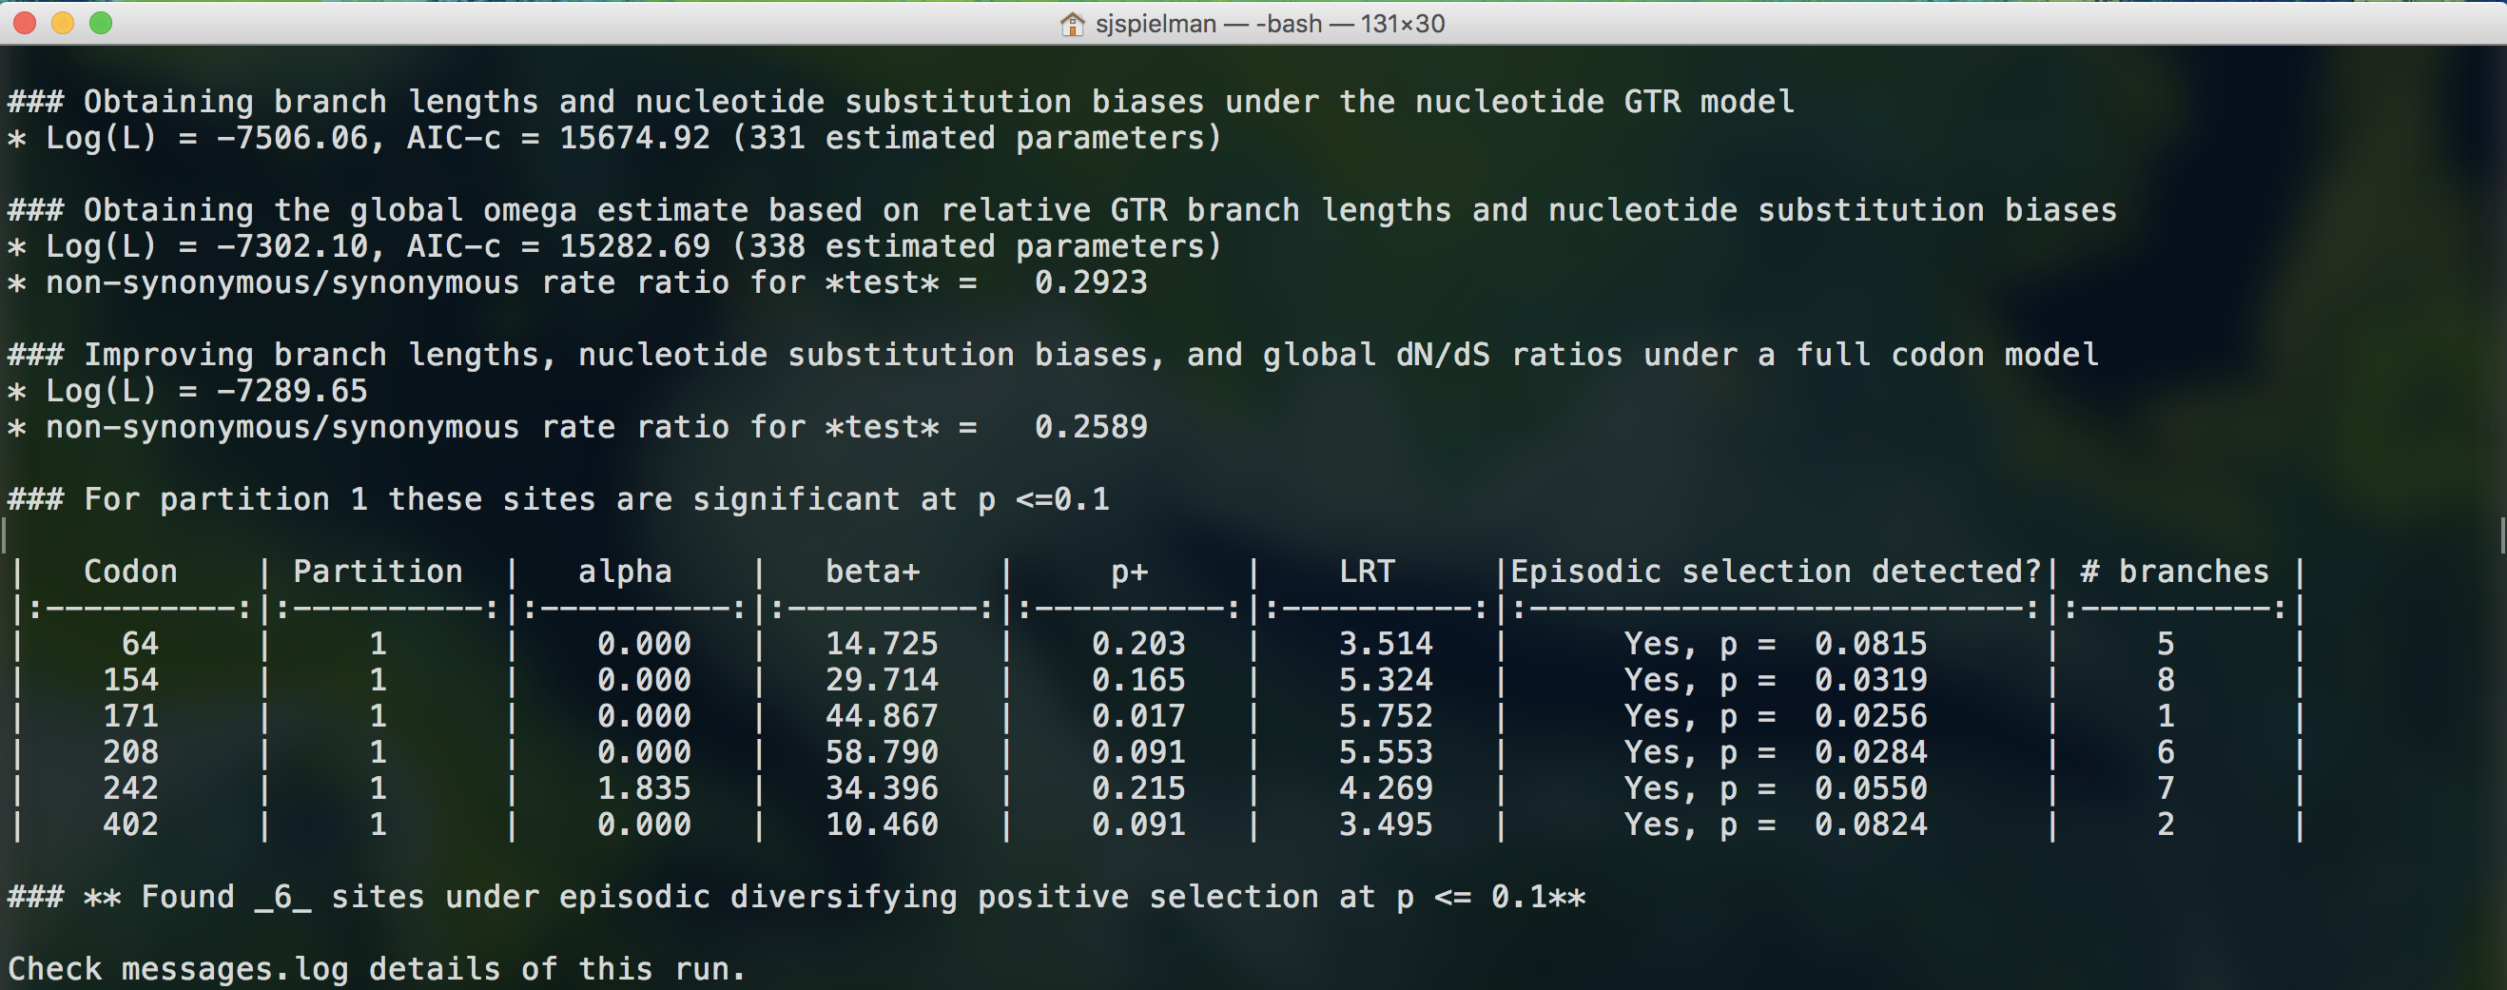Select the global omega estimate line
The width and height of the screenshot is (2507, 990).
[1060, 209]
